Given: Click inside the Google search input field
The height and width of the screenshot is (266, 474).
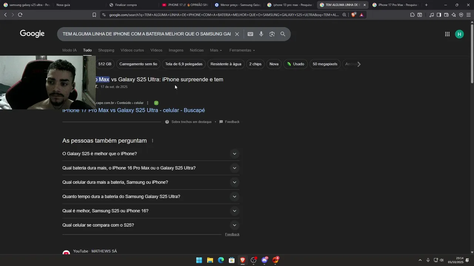Looking at the screenshot, I should (x=147, y=34).
